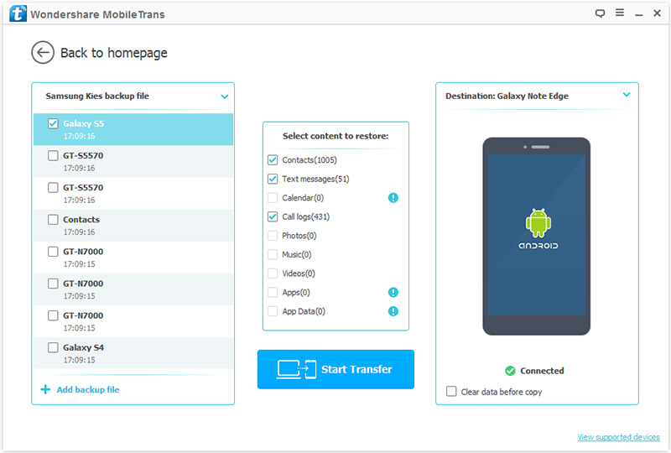Click the Android phone preview image
This screenshot has width=671, height=453.
(x=537, y=236)
